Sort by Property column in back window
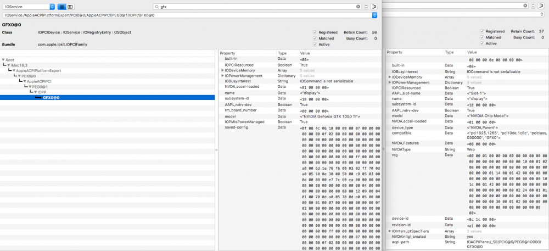 [414, 52]
